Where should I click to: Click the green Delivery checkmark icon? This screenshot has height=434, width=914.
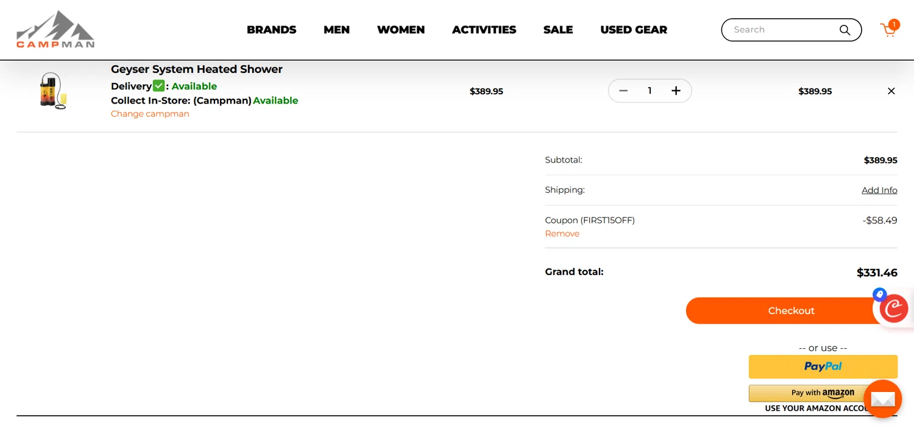(158, 86)
